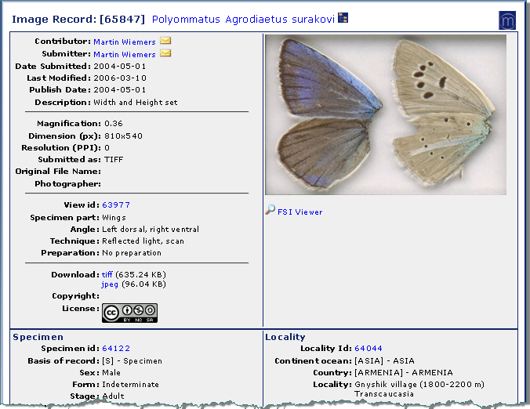The image size is (530, 409).
Task: Download the jpeg file
Action: pos(110,284)
